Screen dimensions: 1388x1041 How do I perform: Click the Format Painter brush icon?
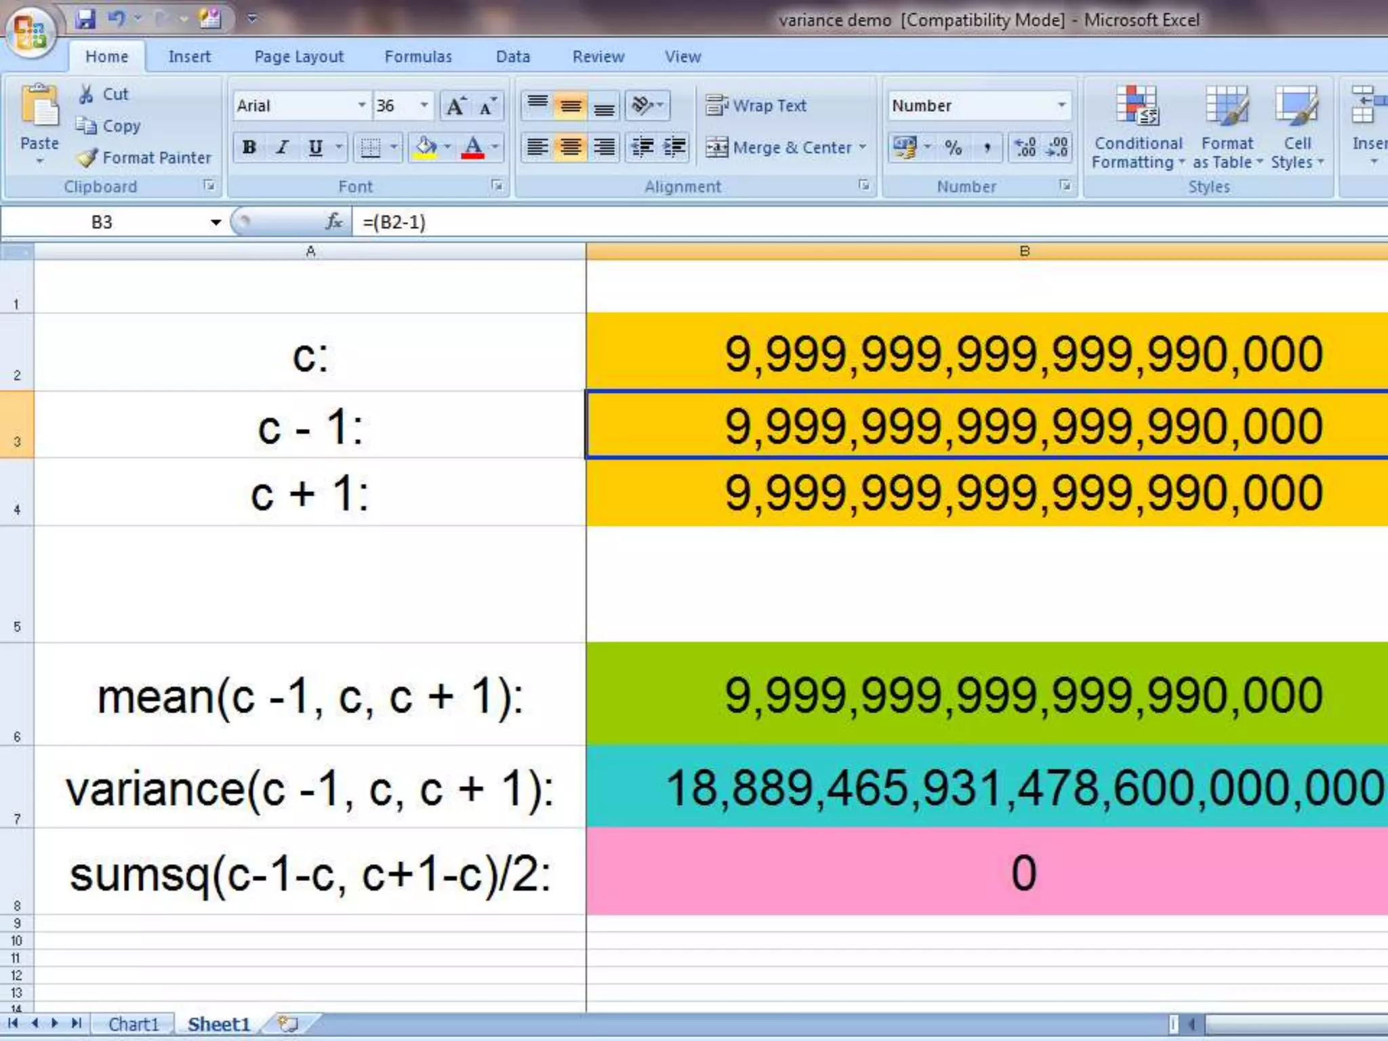click(x=87, y=158)
